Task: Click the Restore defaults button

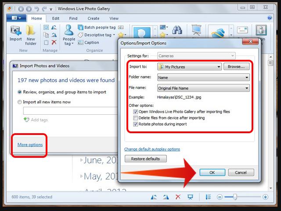Action: (x=145, y=159)
